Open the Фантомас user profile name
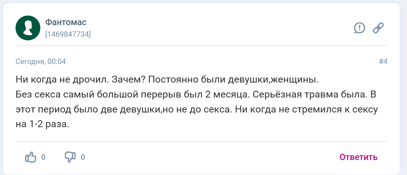Screen dimensions: 407x175 click(66, 22)
